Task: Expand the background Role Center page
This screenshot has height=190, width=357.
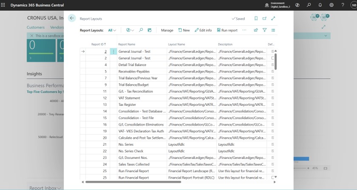Action: pos(323,27)
